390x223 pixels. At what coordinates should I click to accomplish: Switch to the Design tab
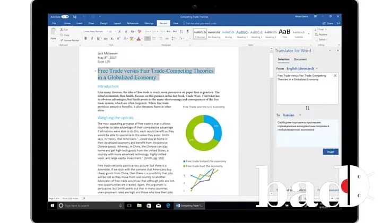click(103, 23)
